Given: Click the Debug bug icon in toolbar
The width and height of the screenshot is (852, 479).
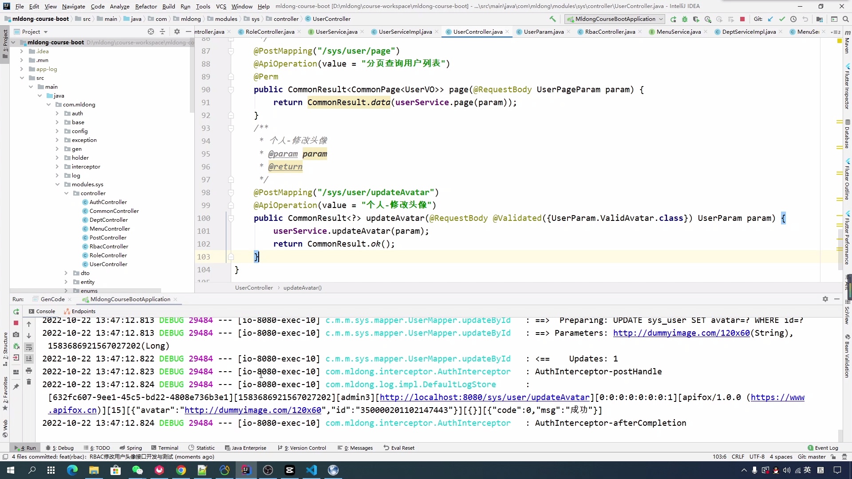Looking at the screenshot, I should pos(684,19).
